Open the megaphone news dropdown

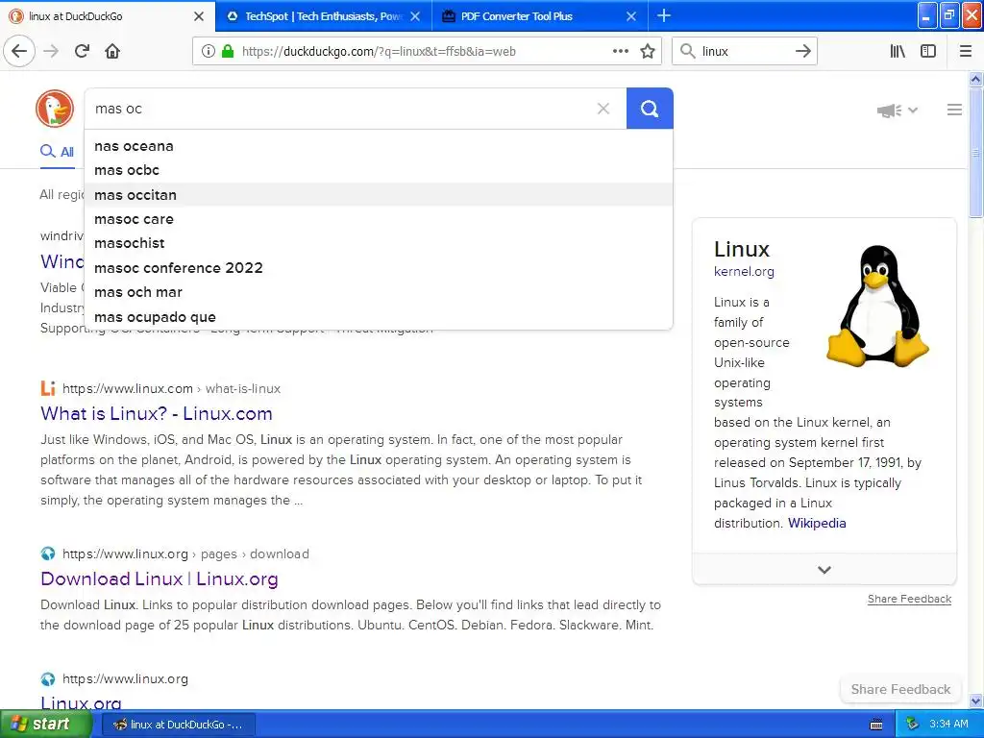click(898, 111)
